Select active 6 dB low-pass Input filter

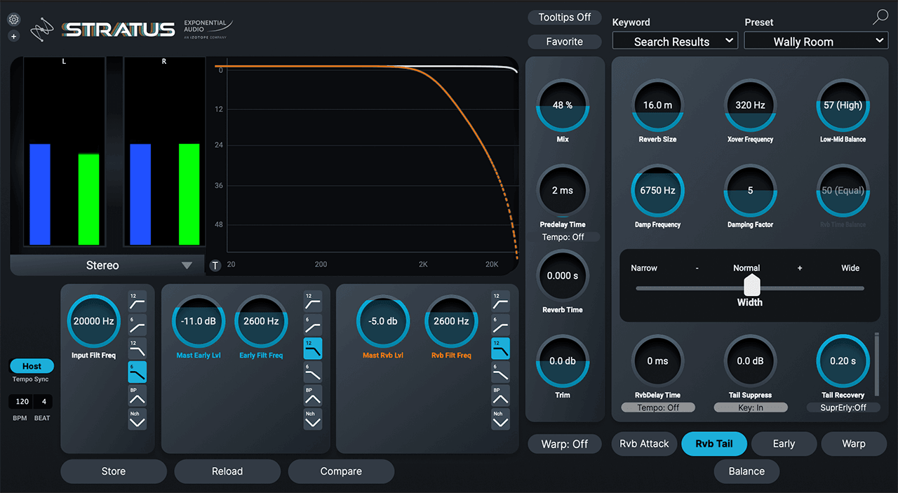(138, 372)
